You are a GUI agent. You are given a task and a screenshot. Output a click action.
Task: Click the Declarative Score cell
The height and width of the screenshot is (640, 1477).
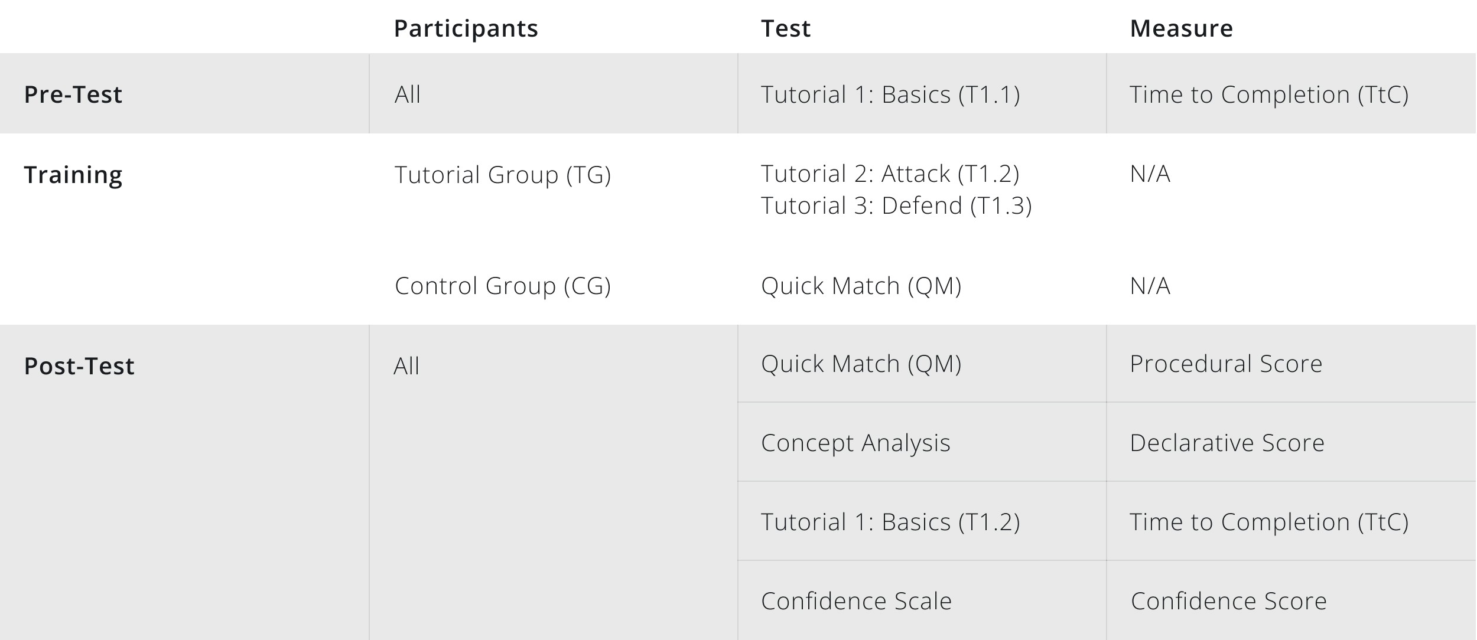pos(1227,443)
